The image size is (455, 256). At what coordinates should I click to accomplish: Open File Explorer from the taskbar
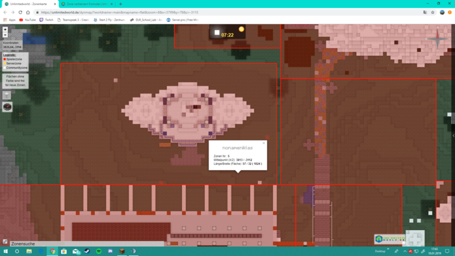[x=29, y=251]
